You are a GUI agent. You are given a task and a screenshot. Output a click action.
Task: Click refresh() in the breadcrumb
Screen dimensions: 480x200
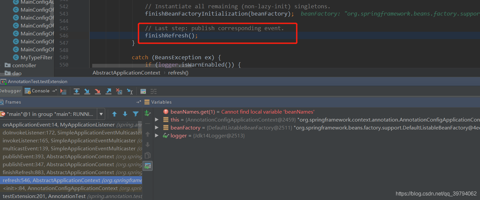[178, 73]
